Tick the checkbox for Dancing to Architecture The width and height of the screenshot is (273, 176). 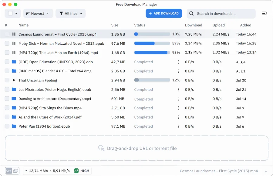tap(7, 99)
